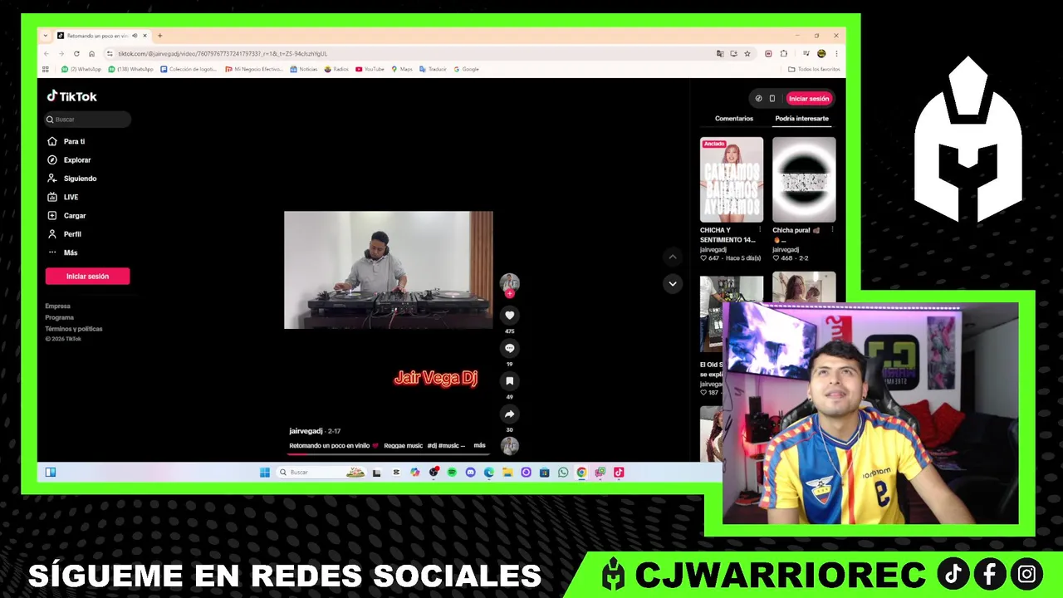The image size is (1063, 598).
Task: Open the Mi Negocio Efectivo bookmark
Action: pos(254,69)
